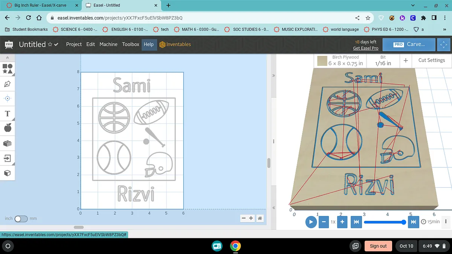Open Cut Settings panel
This screenshot has height=254, width=452.
432,60
